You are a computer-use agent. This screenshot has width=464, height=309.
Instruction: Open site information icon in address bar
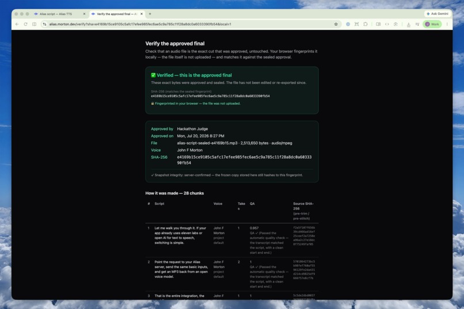pos(44,24)
